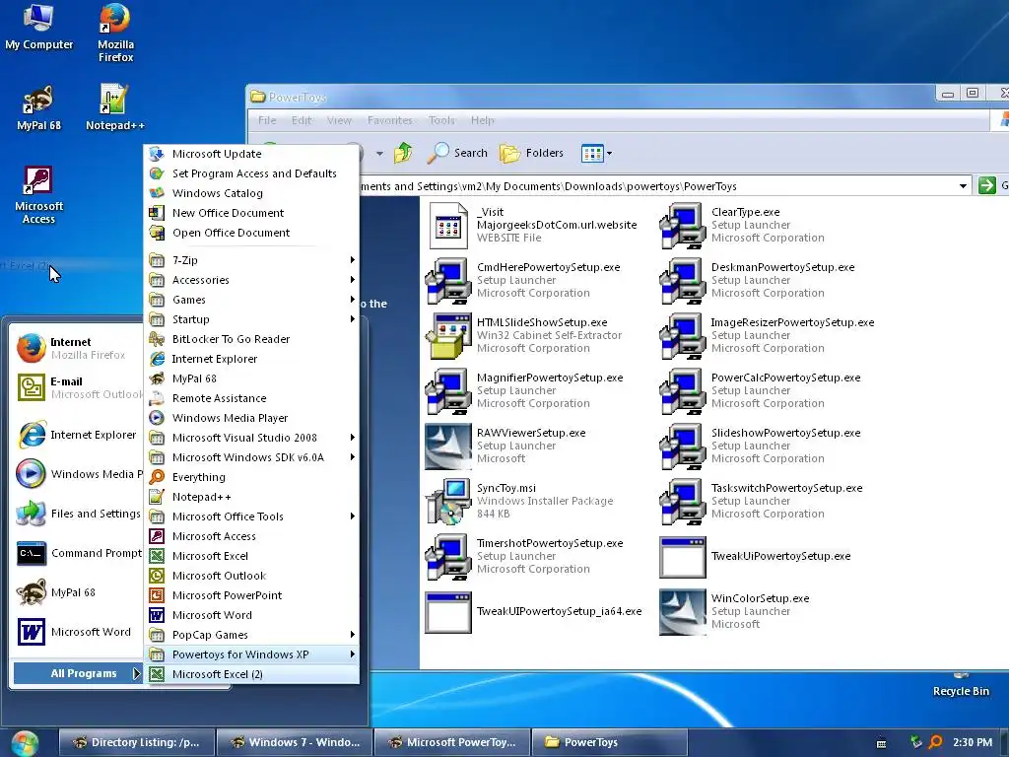Launch Windows Media Player from programs list
The image size is (1009, 757).
click(251, 418)
